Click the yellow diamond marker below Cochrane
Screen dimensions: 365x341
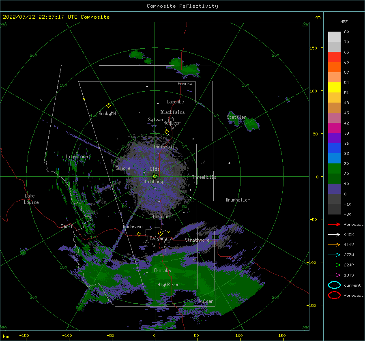coord(139,234)
